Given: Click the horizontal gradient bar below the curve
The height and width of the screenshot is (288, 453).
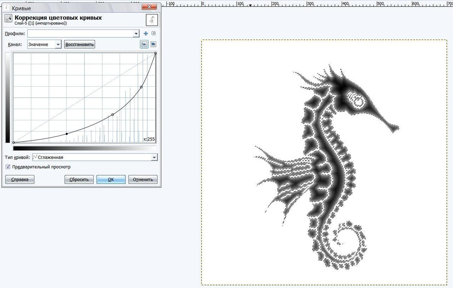Looking at the screenshot, I should (x=85, y=148).
